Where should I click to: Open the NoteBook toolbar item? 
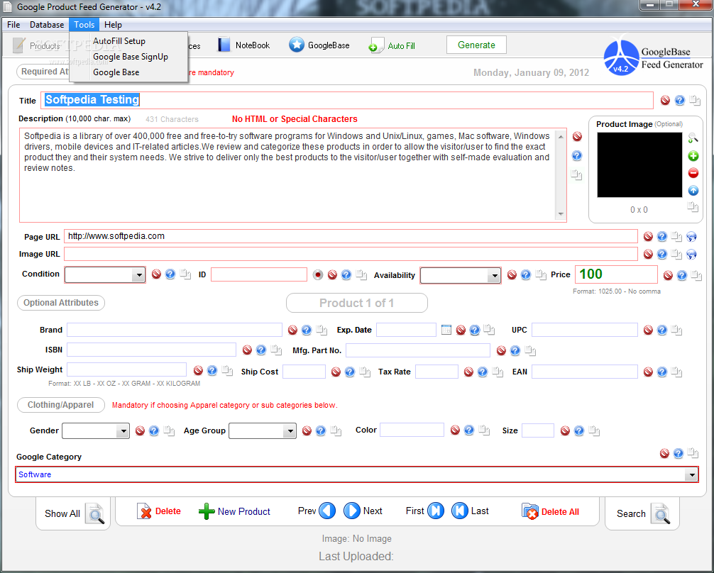coord(244,45)
